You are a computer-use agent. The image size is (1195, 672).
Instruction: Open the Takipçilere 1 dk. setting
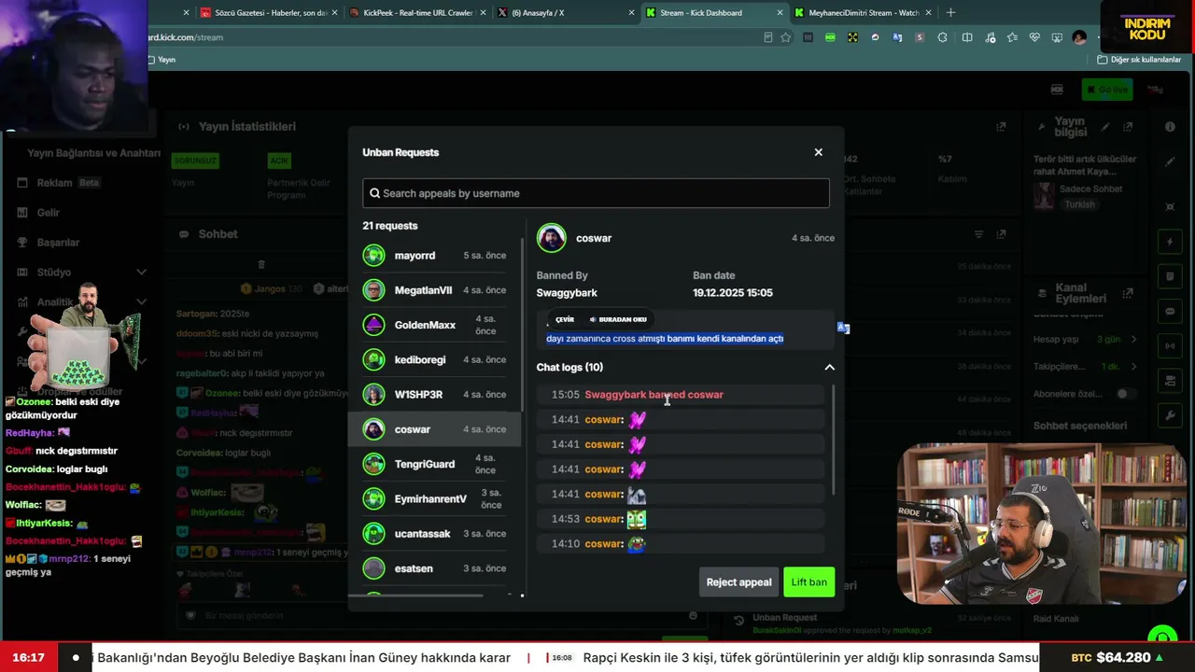point(1085,367)
